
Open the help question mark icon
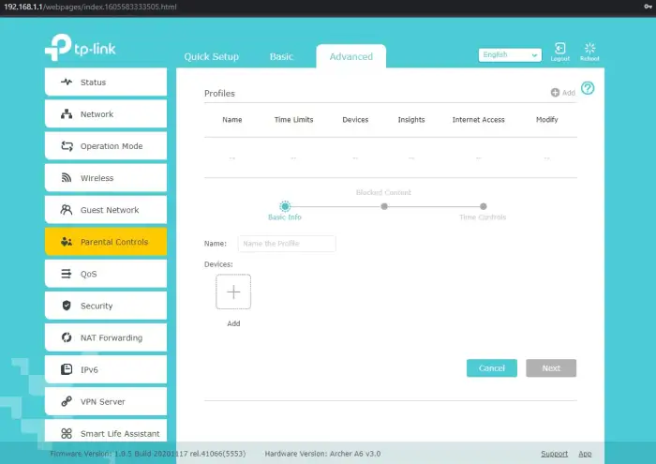tap(588, 88)
